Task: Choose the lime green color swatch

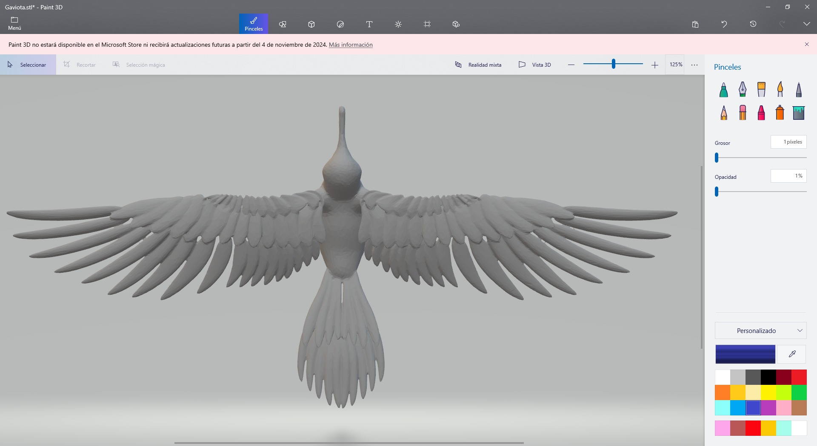Action: coord(784,392)
